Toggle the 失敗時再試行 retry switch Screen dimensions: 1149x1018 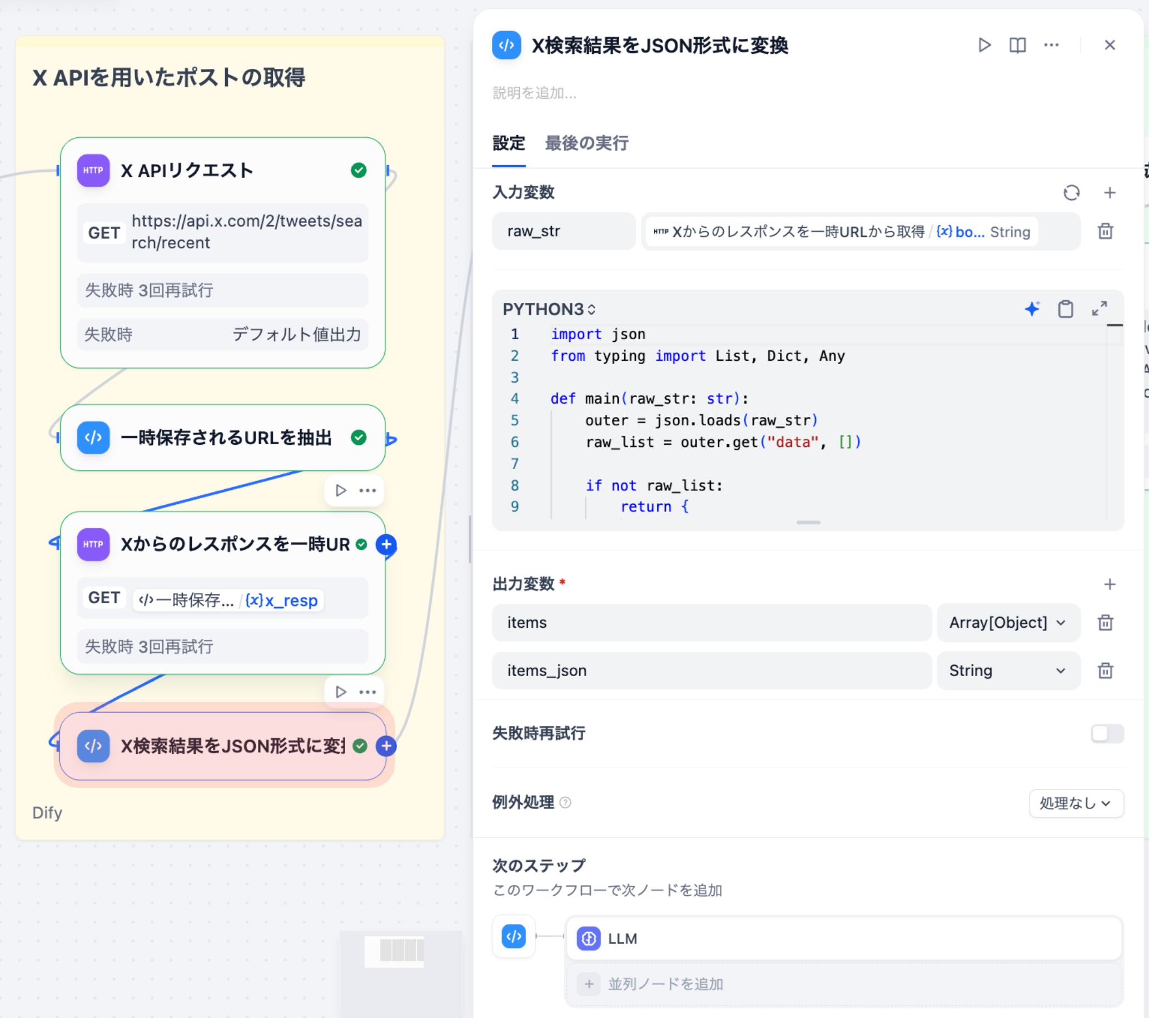(1107, 733)
